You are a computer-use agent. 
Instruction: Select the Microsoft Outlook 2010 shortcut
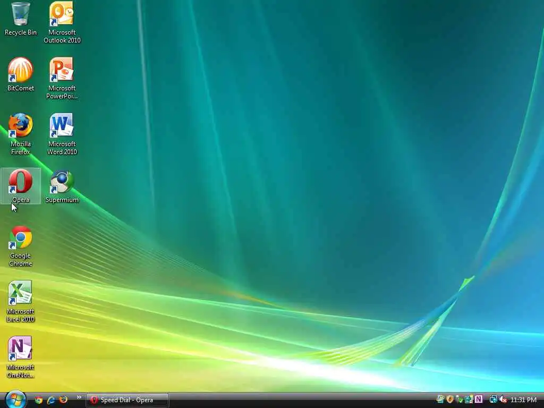click(x=62, y=23)
